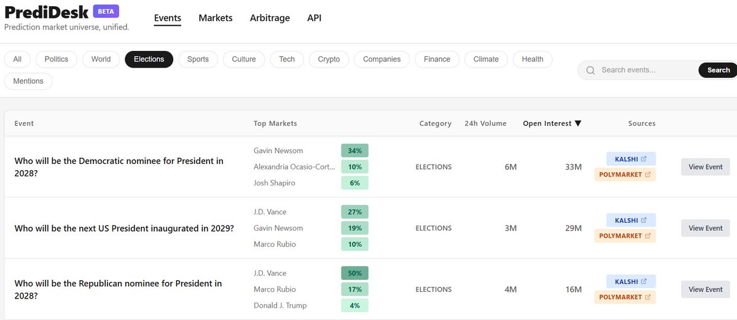This screenshot has width=737, height=320.
Task: Open the Arbitrage tab
Action: pos(270,18)
